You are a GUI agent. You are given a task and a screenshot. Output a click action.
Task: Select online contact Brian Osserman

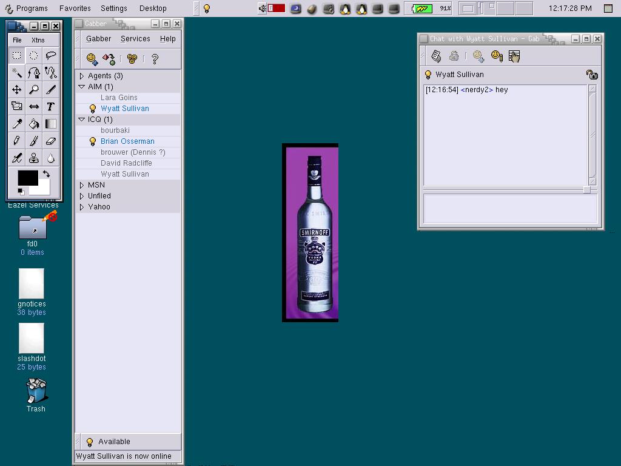point(127,141)
